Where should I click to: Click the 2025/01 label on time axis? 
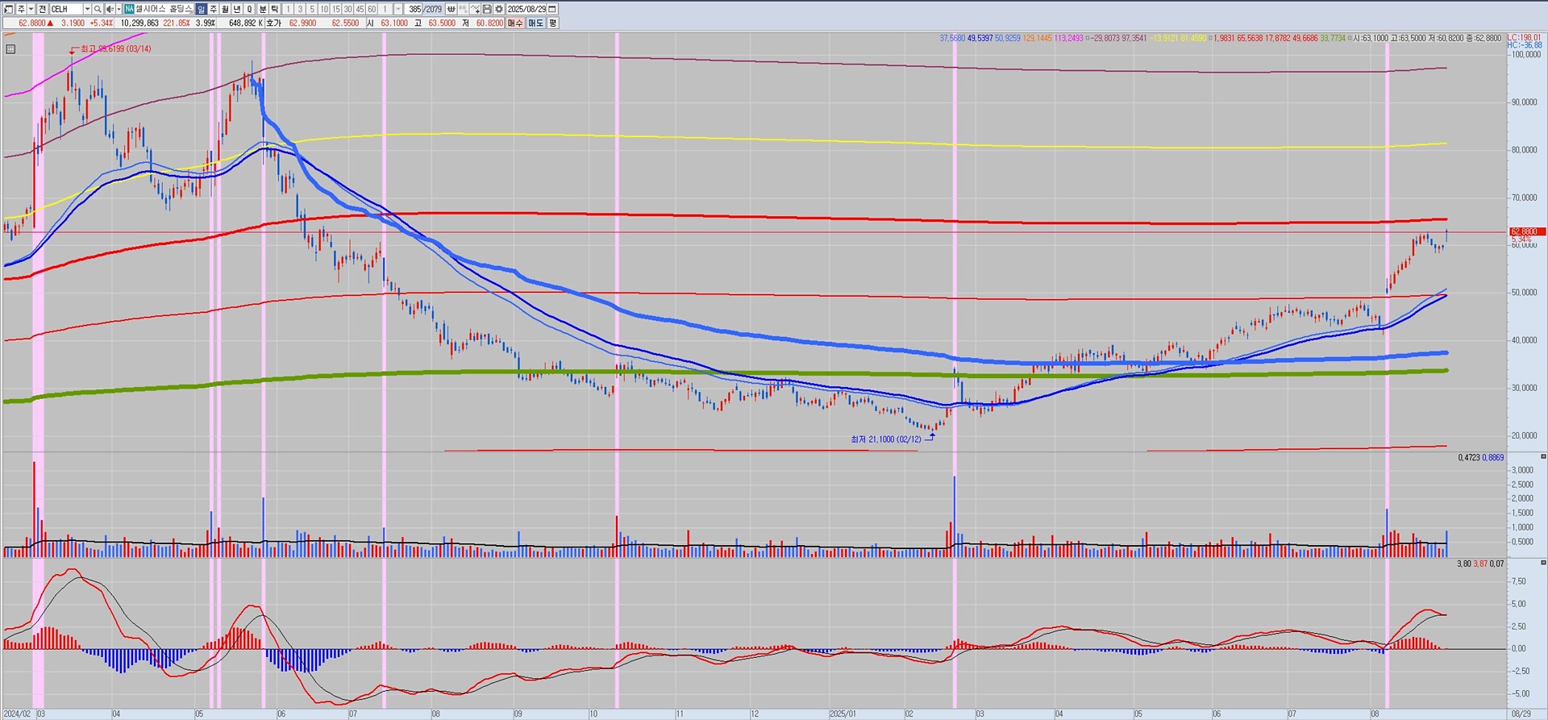click(x=843, y=714)
